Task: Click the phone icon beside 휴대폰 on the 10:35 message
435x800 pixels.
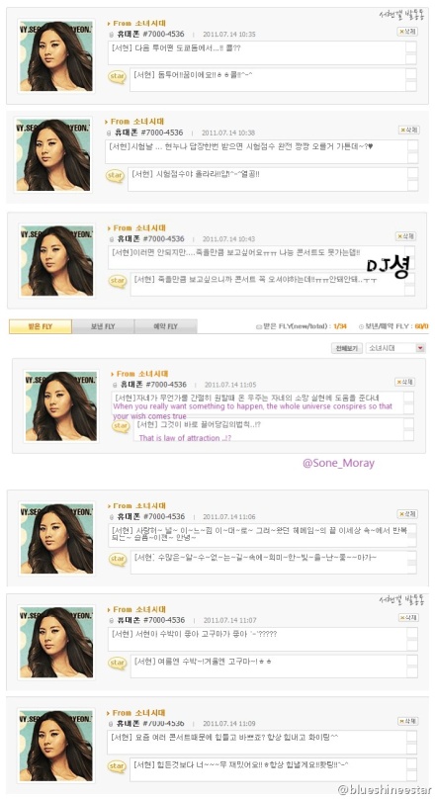Action: click(111, 35)
